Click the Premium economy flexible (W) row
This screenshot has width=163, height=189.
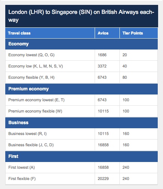click(x=81, y=111)
